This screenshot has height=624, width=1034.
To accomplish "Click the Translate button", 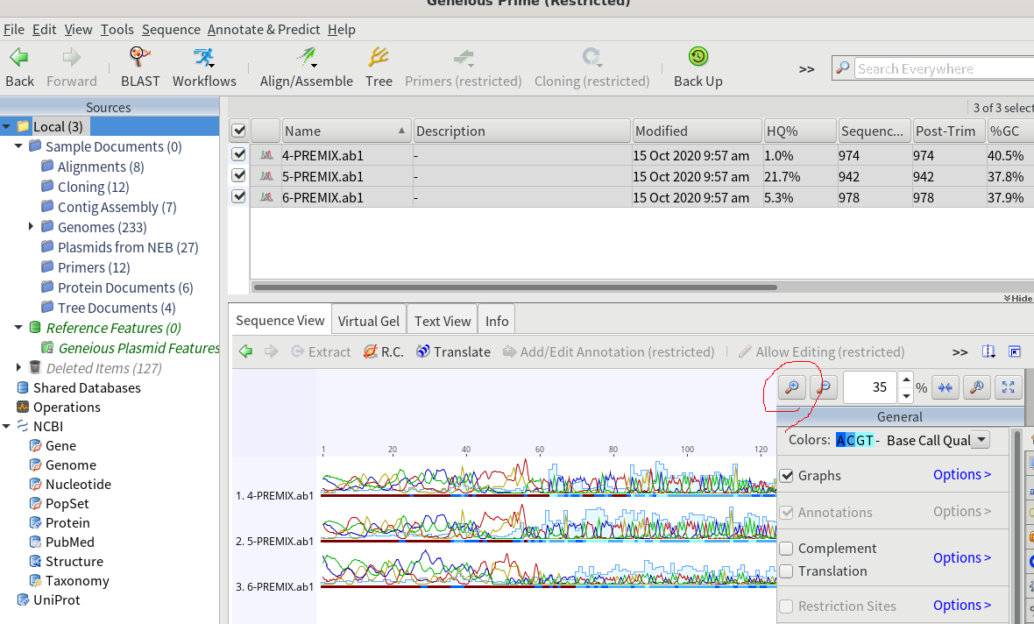I will [x=454, y=352].
